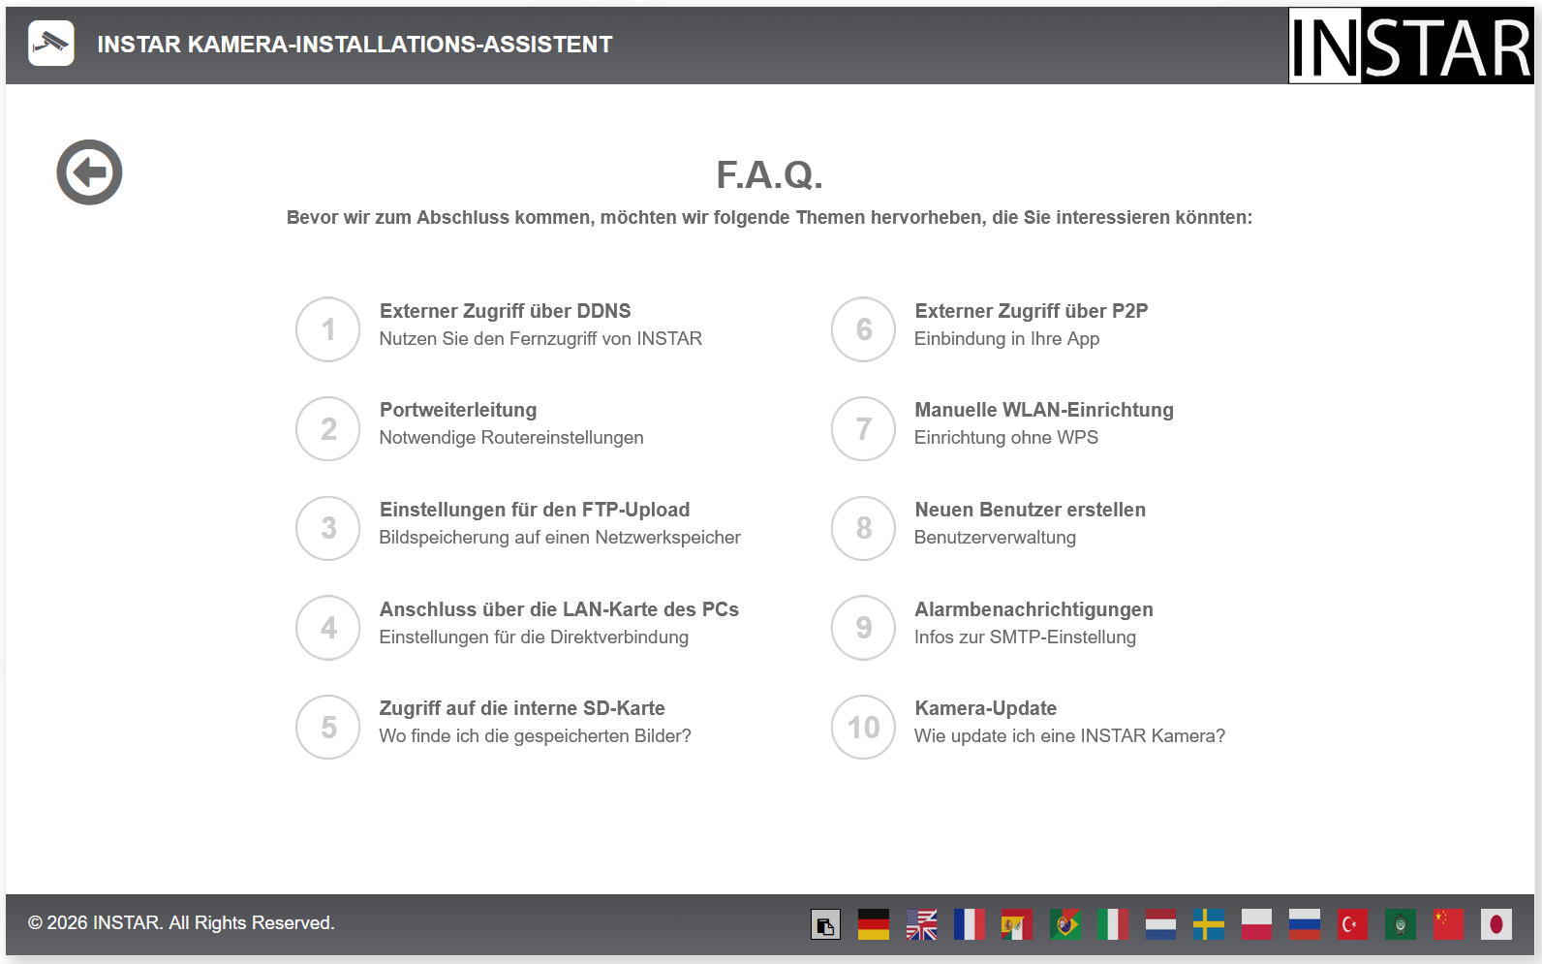The width and height of the screenshot is (1542, 964).
Task: Pick the Japanese flag
Action: tap(1496, 924)
